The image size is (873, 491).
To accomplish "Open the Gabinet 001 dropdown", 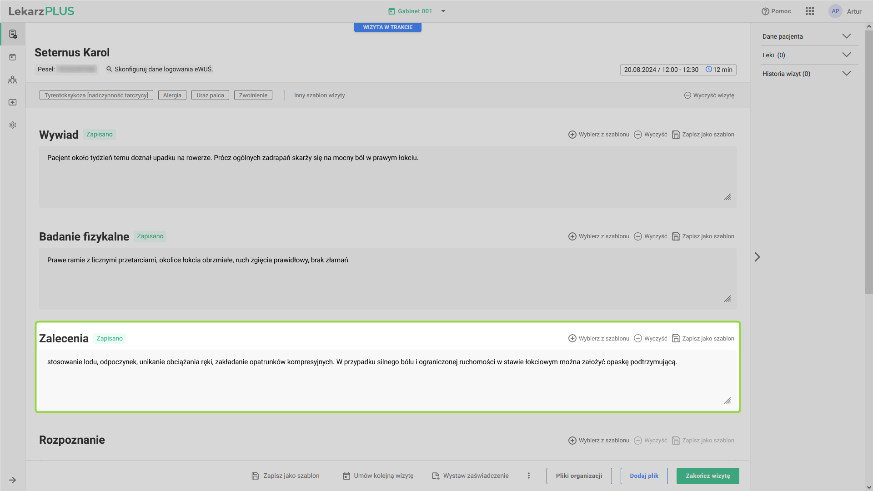I will 416,11.
